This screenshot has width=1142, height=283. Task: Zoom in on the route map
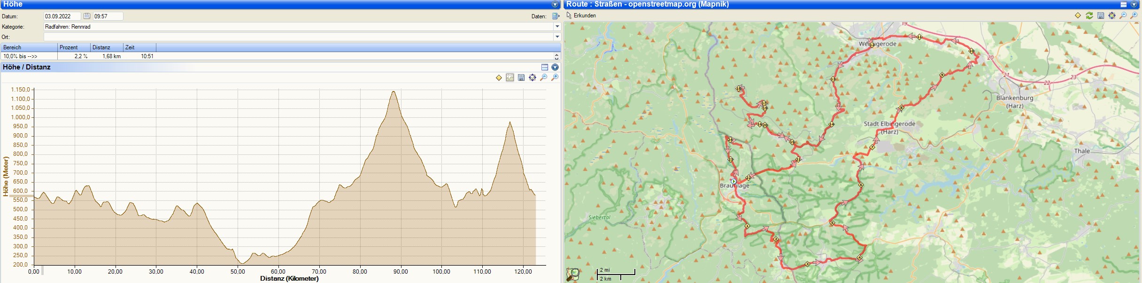pos(1134,15)
